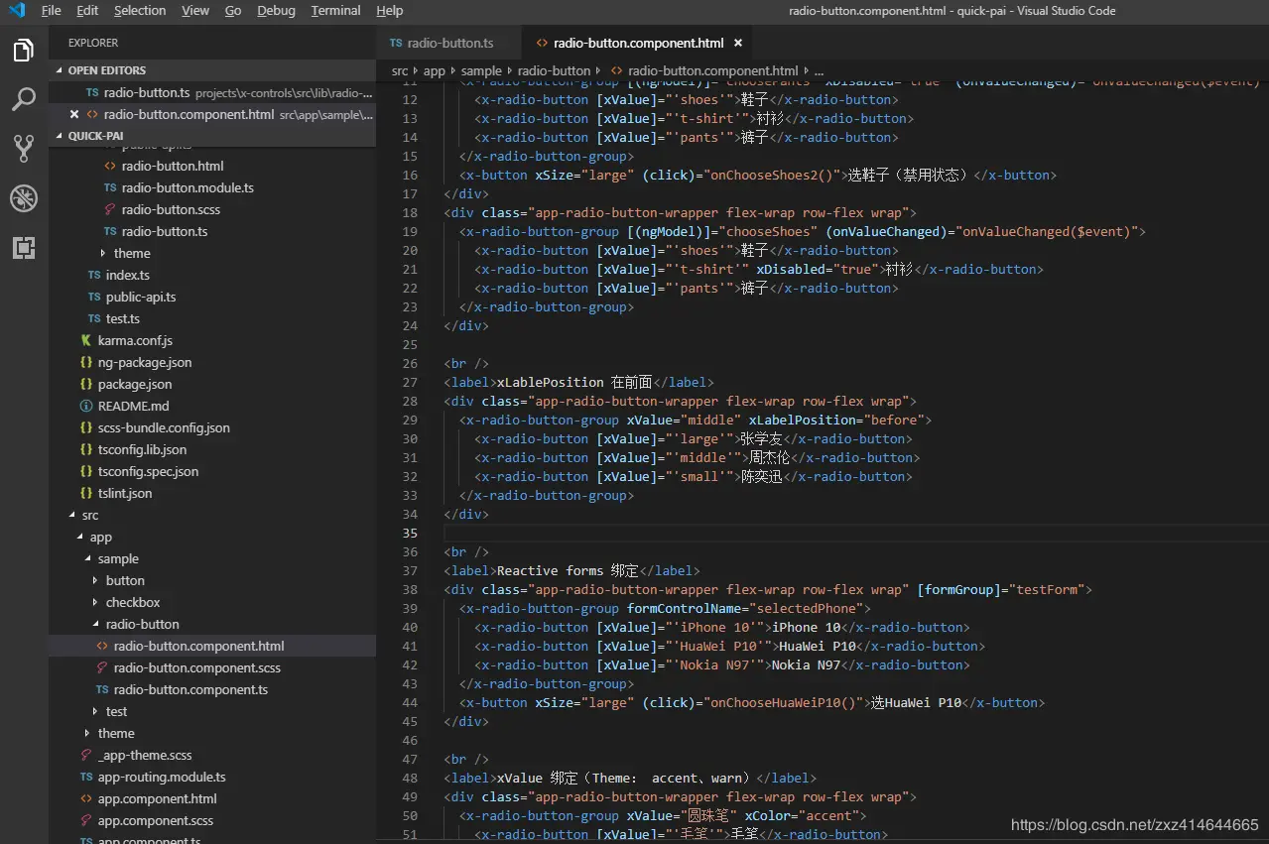Select radio-button.component.scss file in tree
The width and height of the screenshot is (1269, 844).
click(196, 668)
